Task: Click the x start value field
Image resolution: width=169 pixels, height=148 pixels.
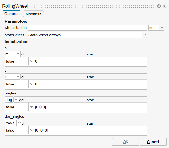Action: pos(90,61)
